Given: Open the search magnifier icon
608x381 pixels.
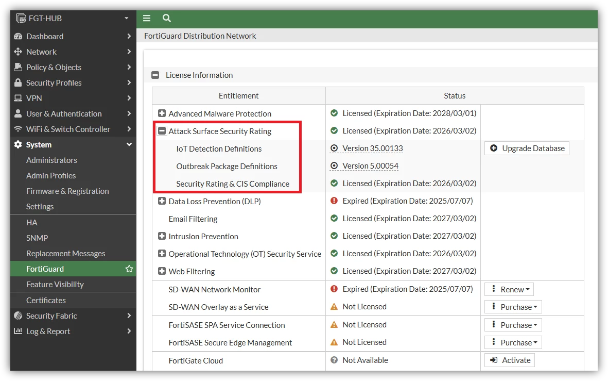Looking at the screenshot, I should [x=167, y=18].
